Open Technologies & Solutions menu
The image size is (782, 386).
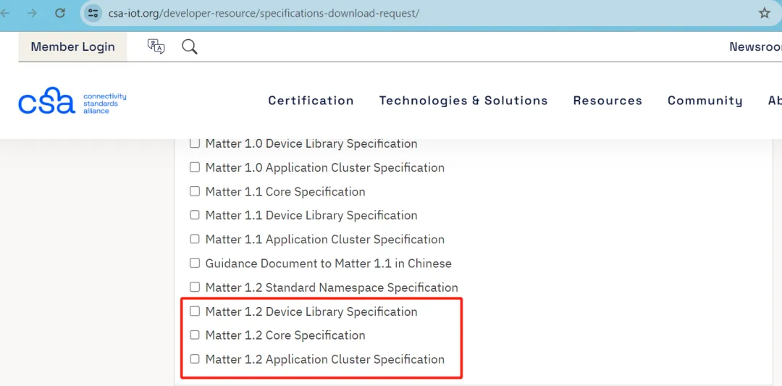463,101
